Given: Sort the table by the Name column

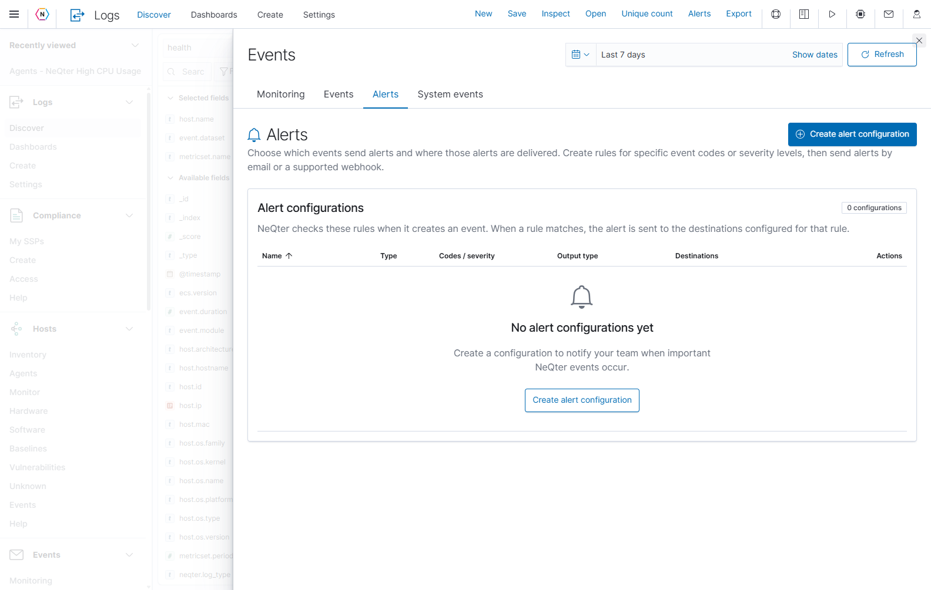Looking at the screenshot, I should pyautogui.click(x=277, y=256).
